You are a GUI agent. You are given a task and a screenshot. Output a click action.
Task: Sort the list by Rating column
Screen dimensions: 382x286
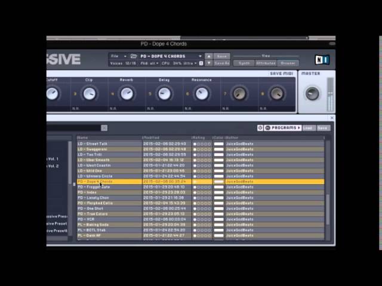pos(202,138)
